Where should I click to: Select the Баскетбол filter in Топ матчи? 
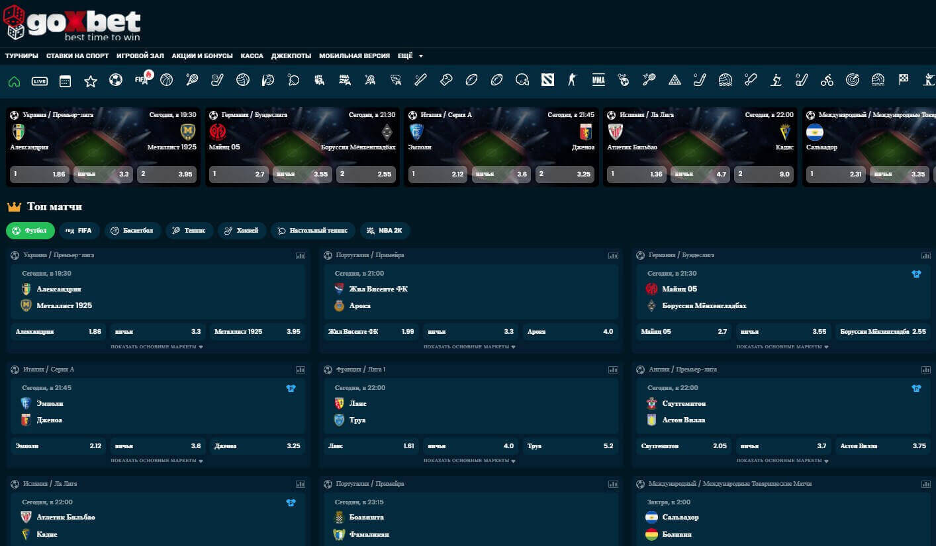[x=132, y=231]
